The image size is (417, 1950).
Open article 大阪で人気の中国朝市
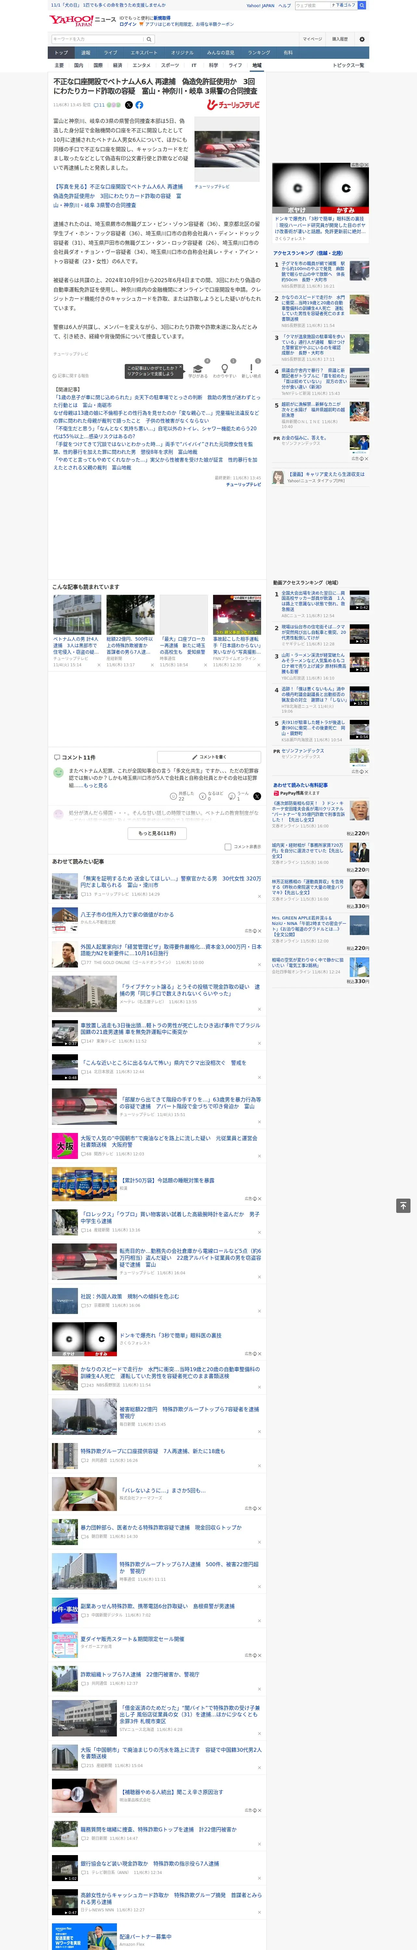click(x=169, y=1141)
